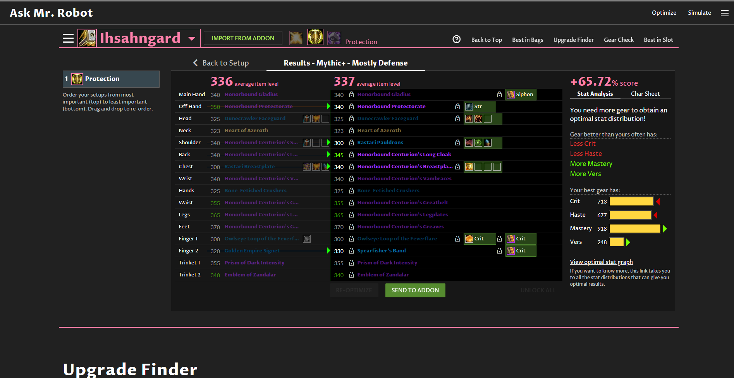Click Honorbound Centurion's Legplates item name
The width and height of the screenshot is (734, 378).
coord(402,215)
